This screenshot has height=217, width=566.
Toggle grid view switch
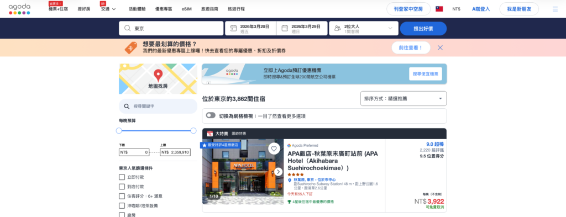tap(211, 115)
